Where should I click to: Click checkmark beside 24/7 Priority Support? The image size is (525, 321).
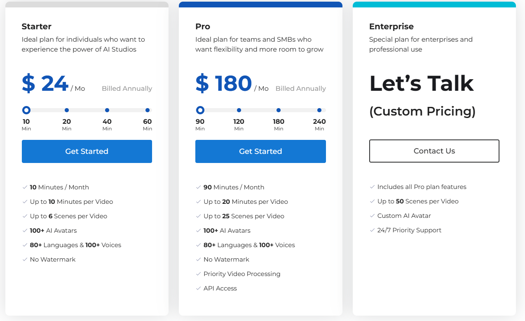point(372,230)
